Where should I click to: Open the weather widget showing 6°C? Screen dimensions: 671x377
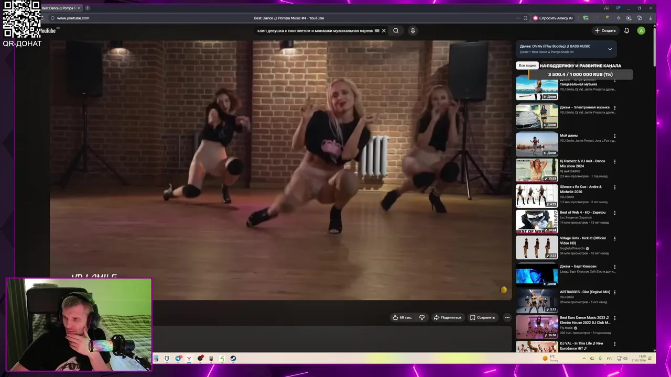pos(550,359)
